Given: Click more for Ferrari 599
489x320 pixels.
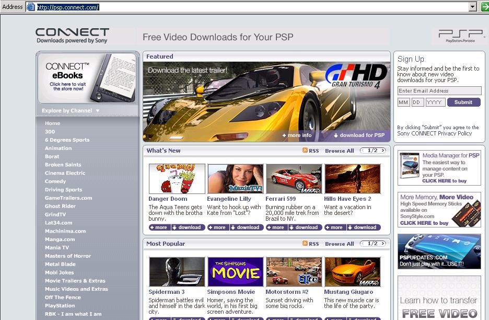Looking at the screenshot, I should [x=276, y=227].
